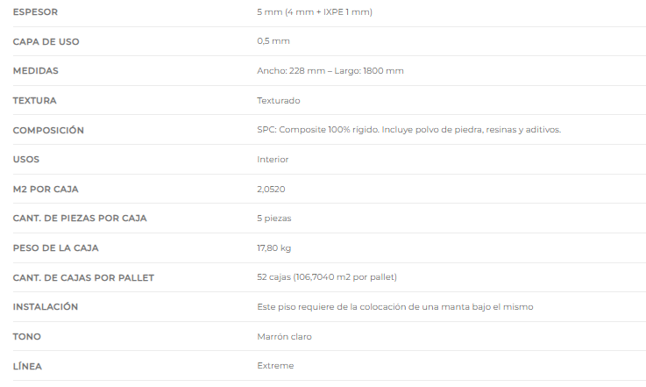The height and width of the screenshot is (387, 646).
Task: Select the 0,5 mm wear layer value
Action: [x=273, y=41]
